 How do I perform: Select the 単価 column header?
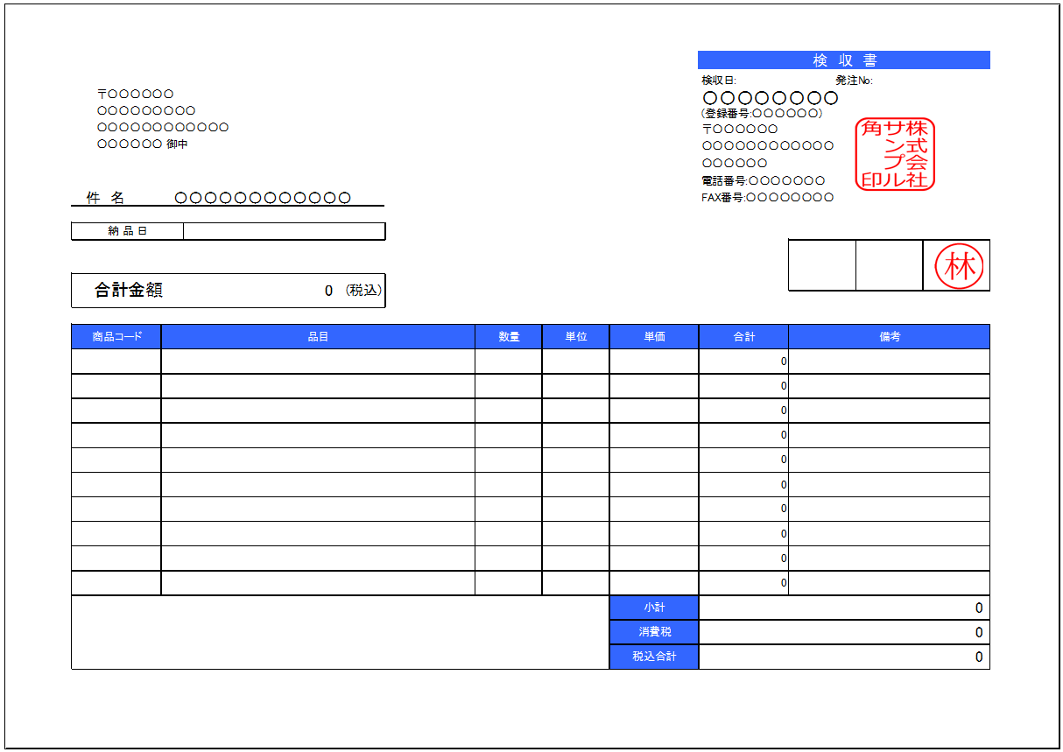(x=654, y=337)
